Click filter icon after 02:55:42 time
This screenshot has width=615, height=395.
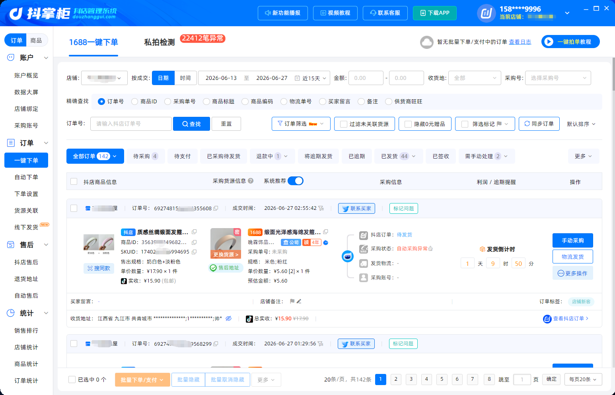click(321, 208)
